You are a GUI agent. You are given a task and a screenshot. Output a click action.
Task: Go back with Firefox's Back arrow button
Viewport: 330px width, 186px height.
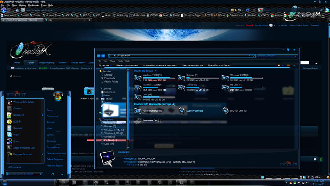click(x=4, y=10)
